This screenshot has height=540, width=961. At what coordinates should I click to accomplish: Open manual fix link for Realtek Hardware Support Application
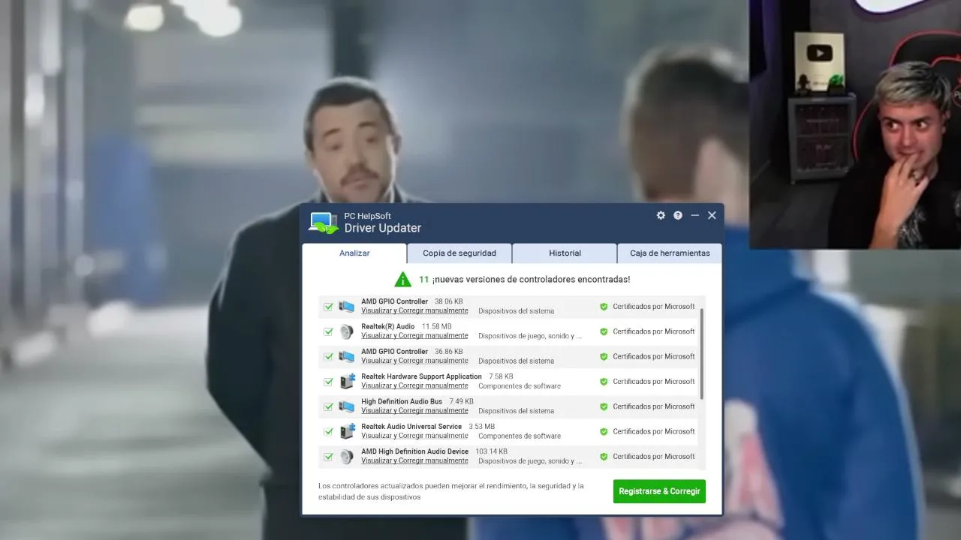(414, 386)
